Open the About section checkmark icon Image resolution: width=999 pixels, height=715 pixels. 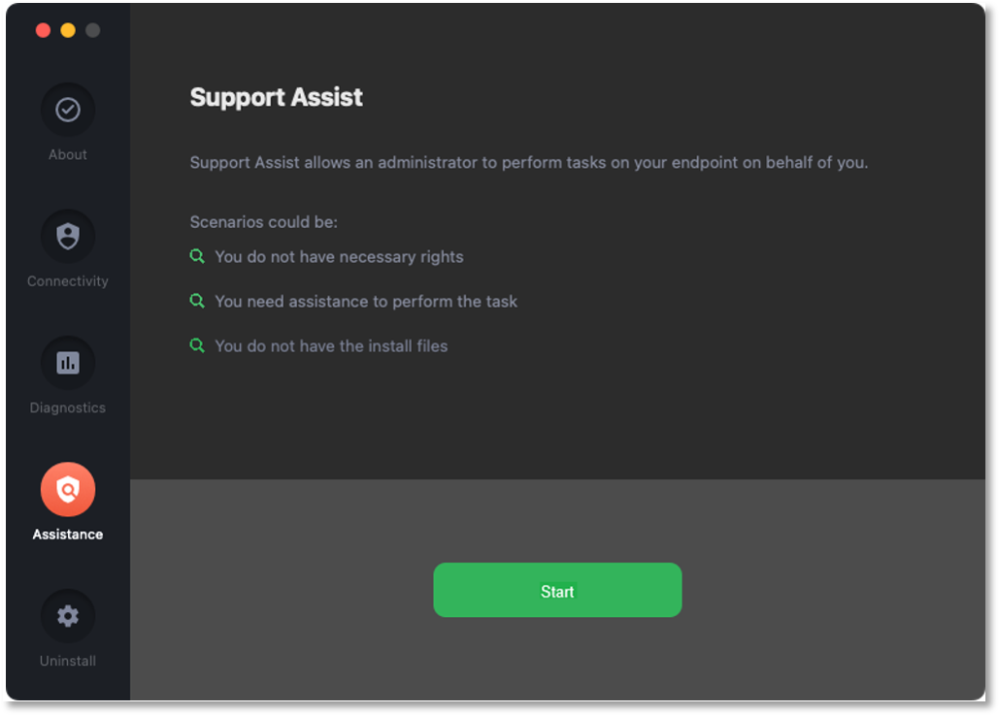[x=68, y=110]
